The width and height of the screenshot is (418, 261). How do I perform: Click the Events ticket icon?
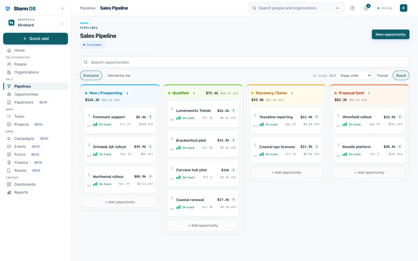[9, 146]
